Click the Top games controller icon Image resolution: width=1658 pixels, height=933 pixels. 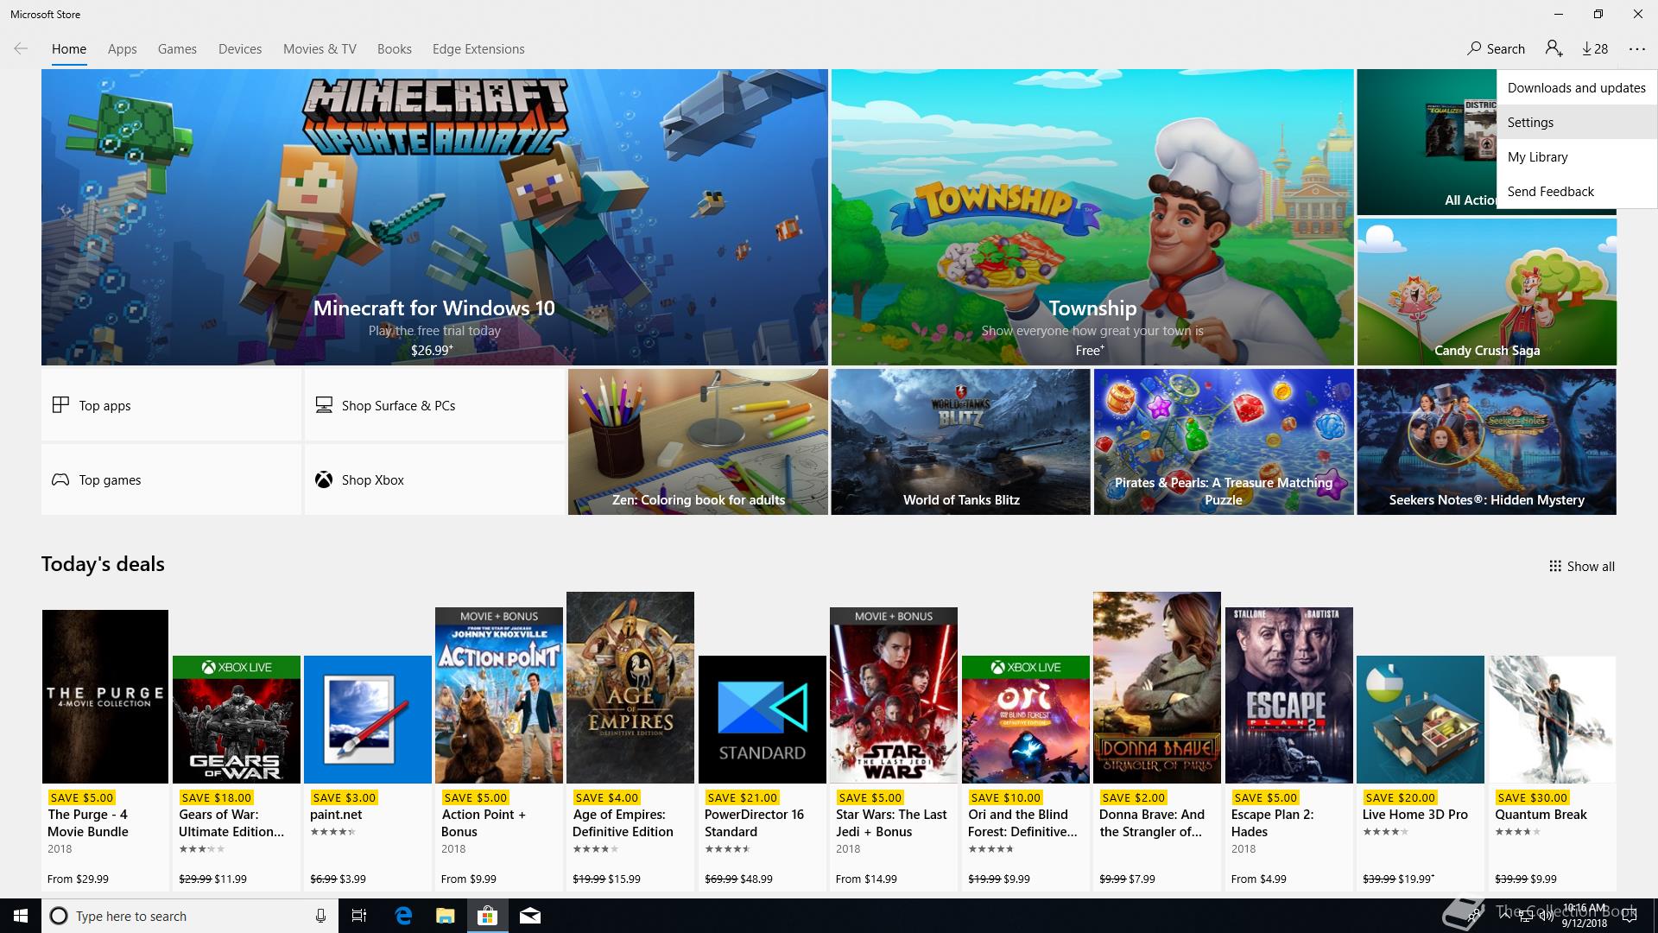[60, 479]
